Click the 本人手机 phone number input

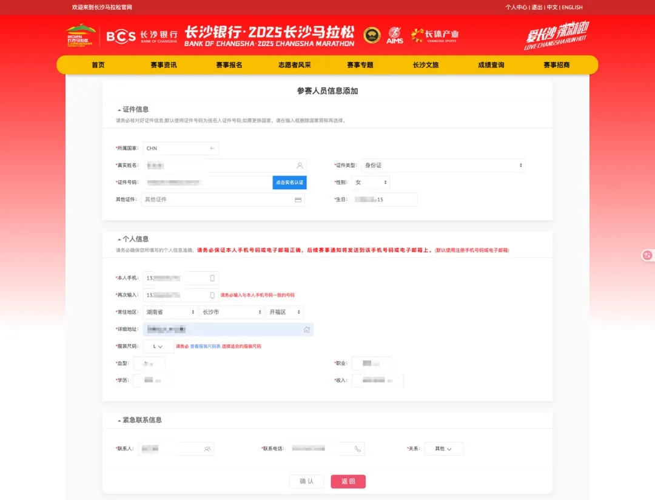pos(181,278)
